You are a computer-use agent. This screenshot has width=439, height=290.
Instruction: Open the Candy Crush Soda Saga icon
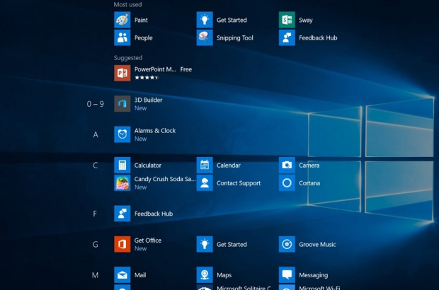pos(122,183)
